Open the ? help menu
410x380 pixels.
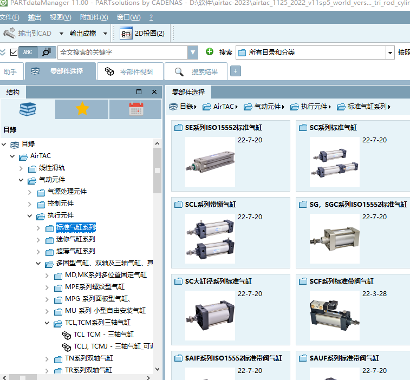(151, 17)
